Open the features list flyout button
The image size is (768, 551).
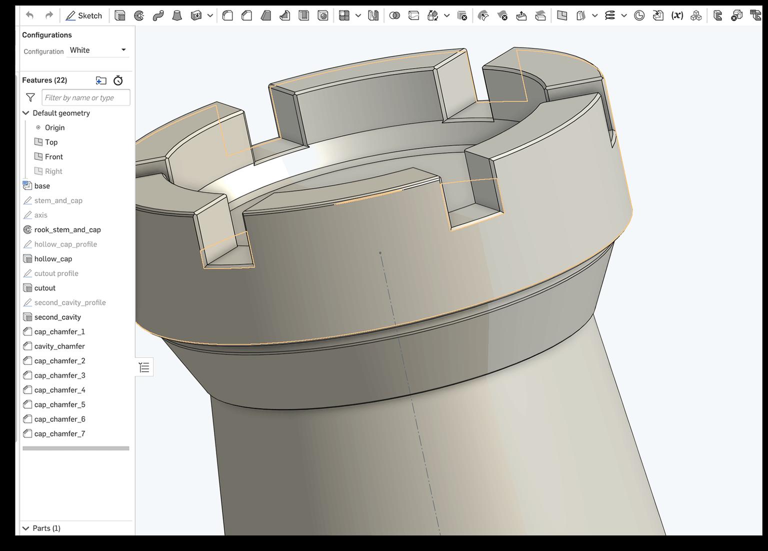pyautogui.click(x=144, y=367)
